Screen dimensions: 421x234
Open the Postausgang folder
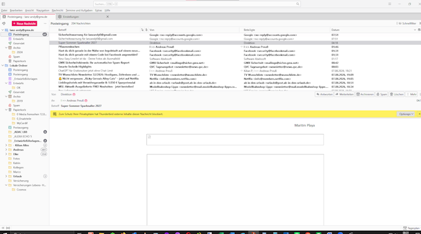click(21, 128)
